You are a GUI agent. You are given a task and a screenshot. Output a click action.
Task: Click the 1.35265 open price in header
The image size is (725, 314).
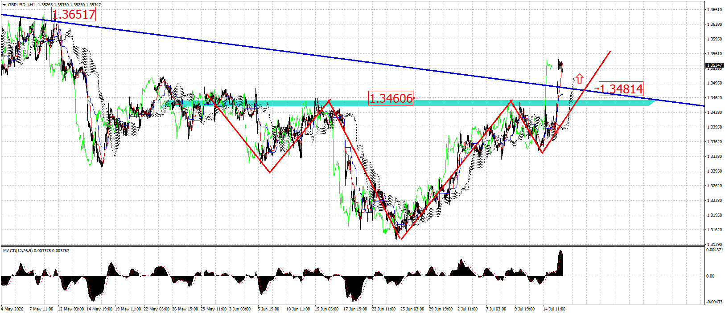coord(45,5)
